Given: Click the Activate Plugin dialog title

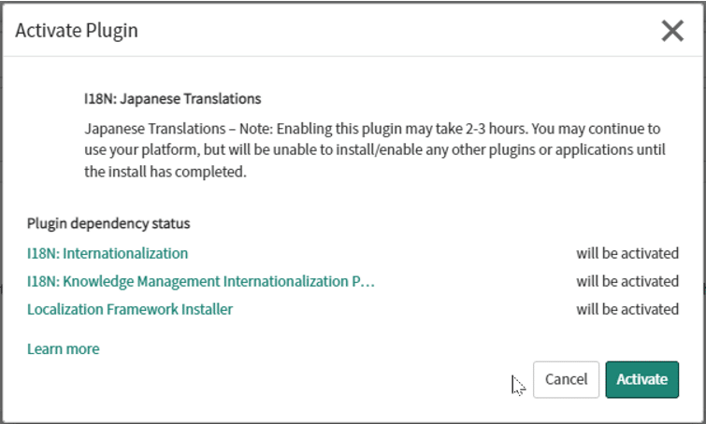Looking at the screenshot, I should 77,31.
